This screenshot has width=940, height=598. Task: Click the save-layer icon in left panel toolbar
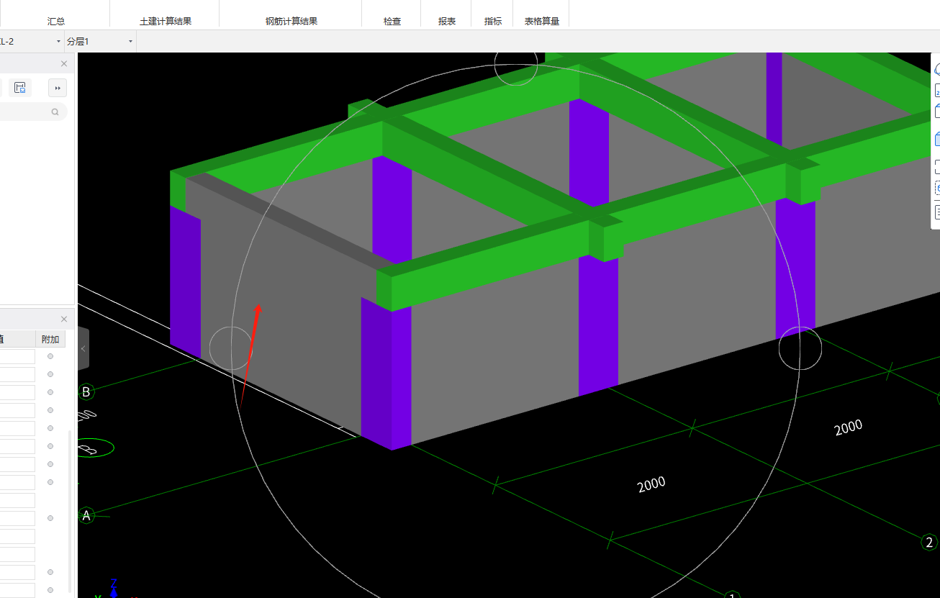20,88
